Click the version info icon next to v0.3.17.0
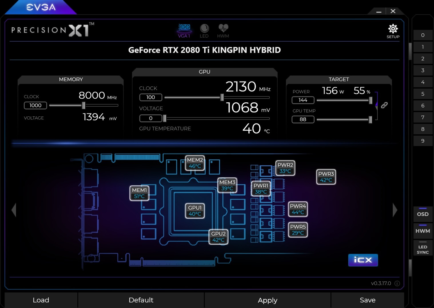 (x=397, y=283)
